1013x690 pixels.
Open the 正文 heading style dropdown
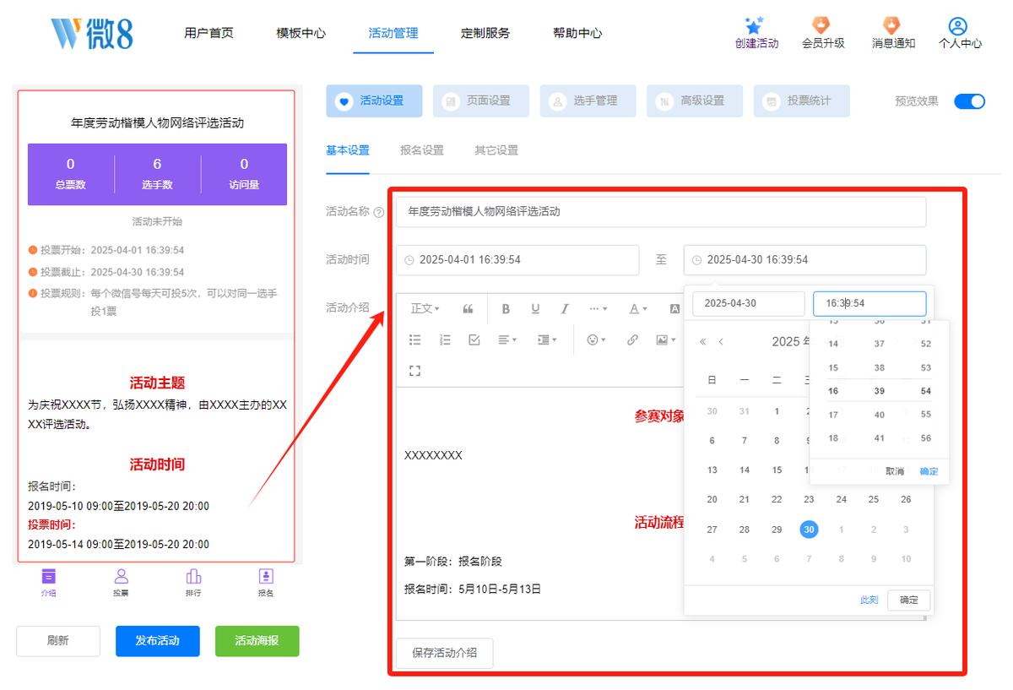pos(425,309)
